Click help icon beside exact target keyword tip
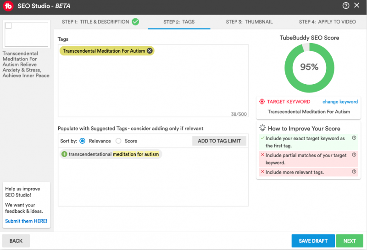367x250 pixels. 354,138
